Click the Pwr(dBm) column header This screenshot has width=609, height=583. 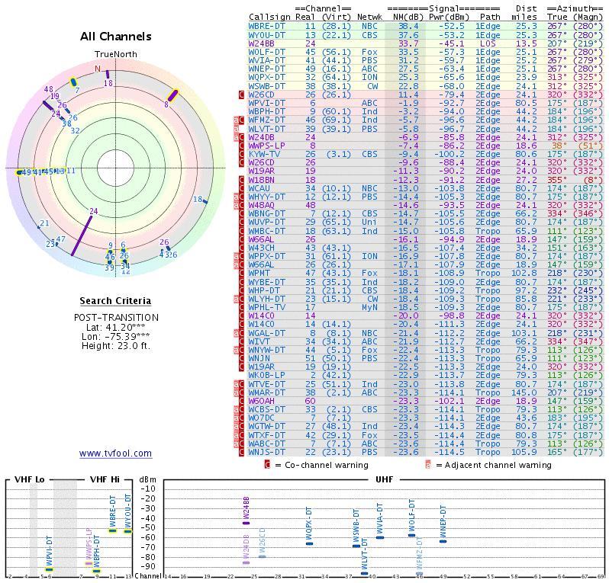[x=449, y=17]
